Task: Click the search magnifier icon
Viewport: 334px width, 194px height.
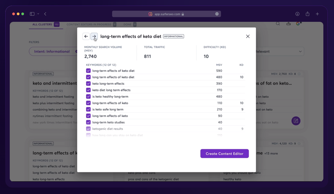Action: [x=278, y=24]
